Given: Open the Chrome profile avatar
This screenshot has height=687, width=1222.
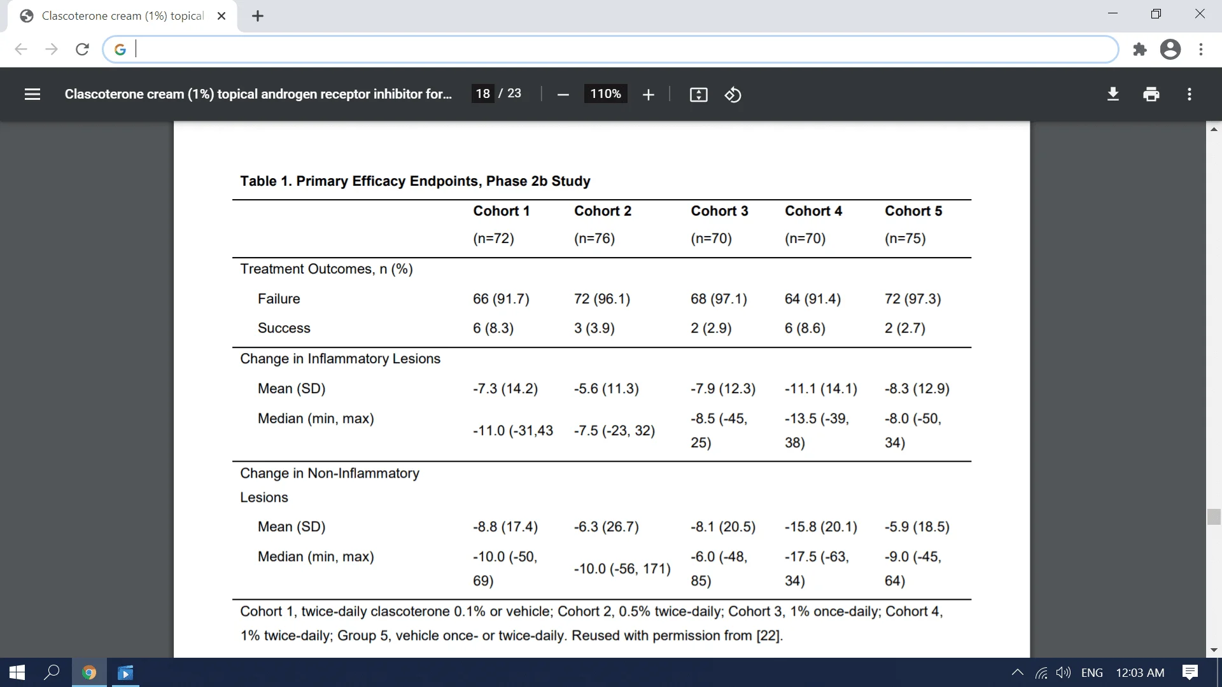Looking at the screenshot, I should tap(1170, 49).
